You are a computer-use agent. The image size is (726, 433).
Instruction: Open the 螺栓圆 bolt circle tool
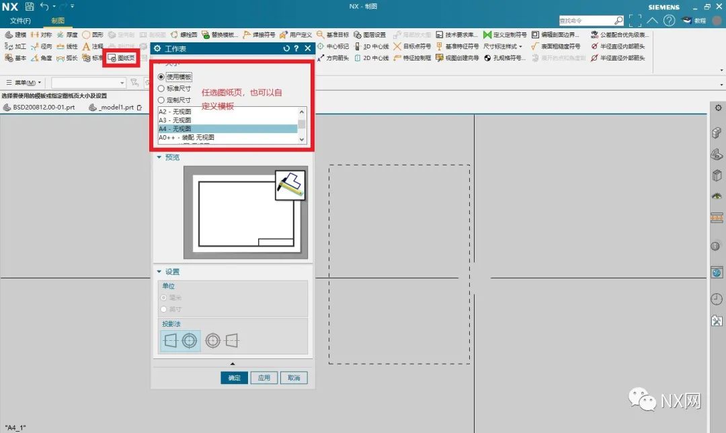tap(184, 35)
